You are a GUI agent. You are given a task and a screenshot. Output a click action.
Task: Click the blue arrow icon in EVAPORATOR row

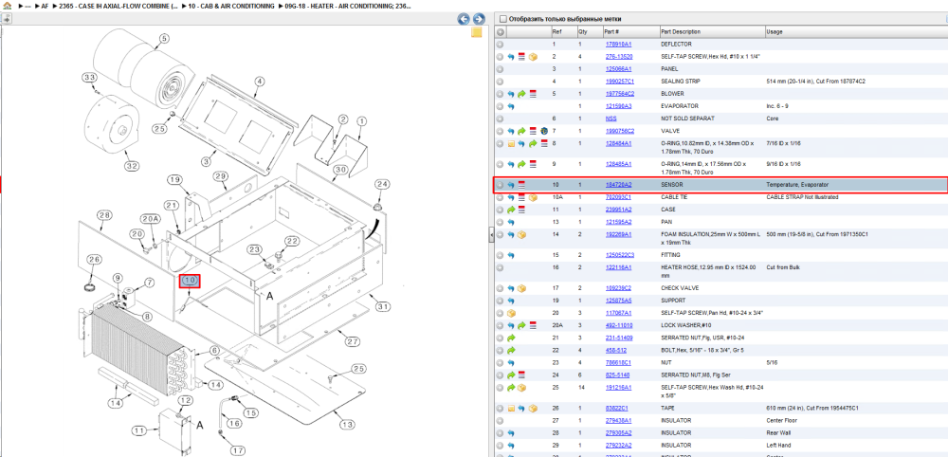[x=511, y=106]
